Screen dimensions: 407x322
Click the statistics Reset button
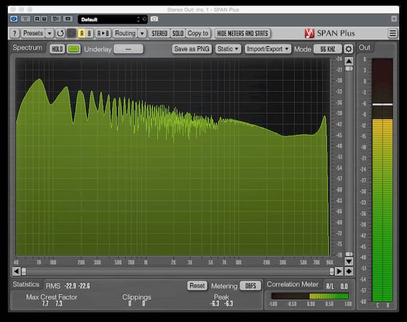(197, 285)
